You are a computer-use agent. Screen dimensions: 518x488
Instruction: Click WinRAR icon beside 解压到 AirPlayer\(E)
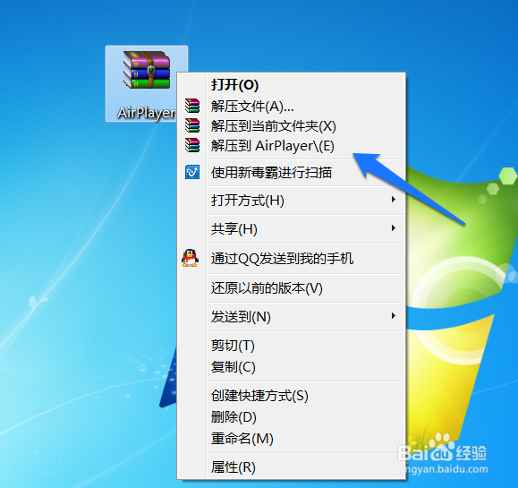pyautogui.click(x=192, y=145)
